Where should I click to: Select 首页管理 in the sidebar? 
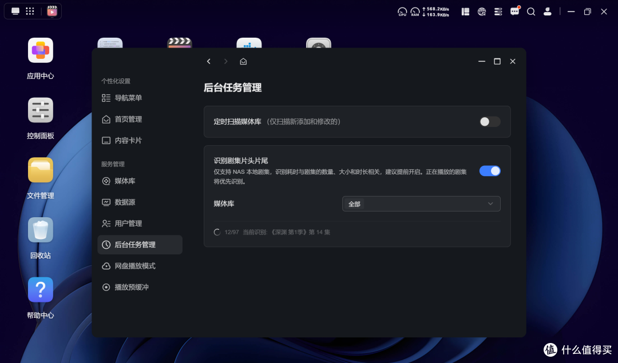[x=140, y=119]
